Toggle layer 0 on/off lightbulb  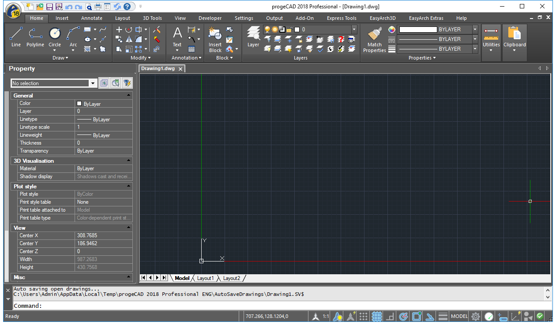point(267,29)
